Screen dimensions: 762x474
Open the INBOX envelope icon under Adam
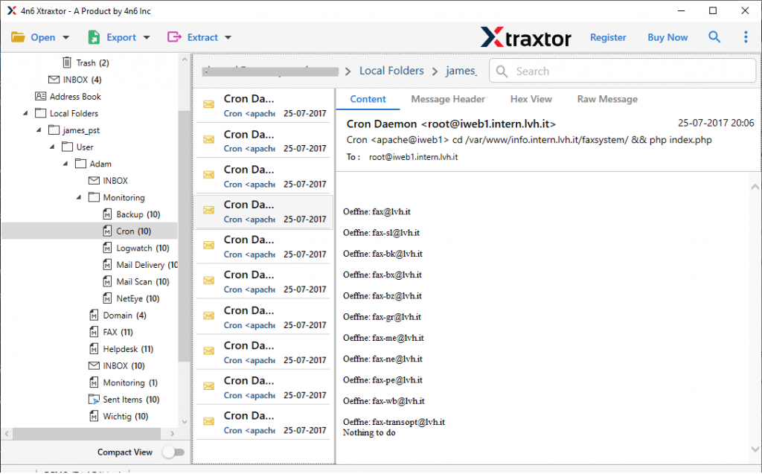pyautogui.click(x=95, y=180)
